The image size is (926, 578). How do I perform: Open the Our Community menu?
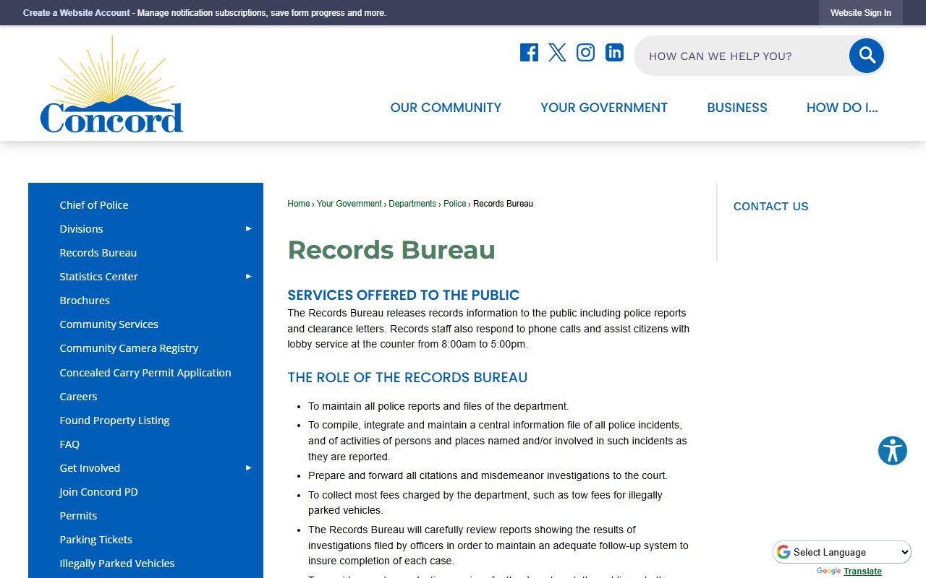[x=446, y=108]
